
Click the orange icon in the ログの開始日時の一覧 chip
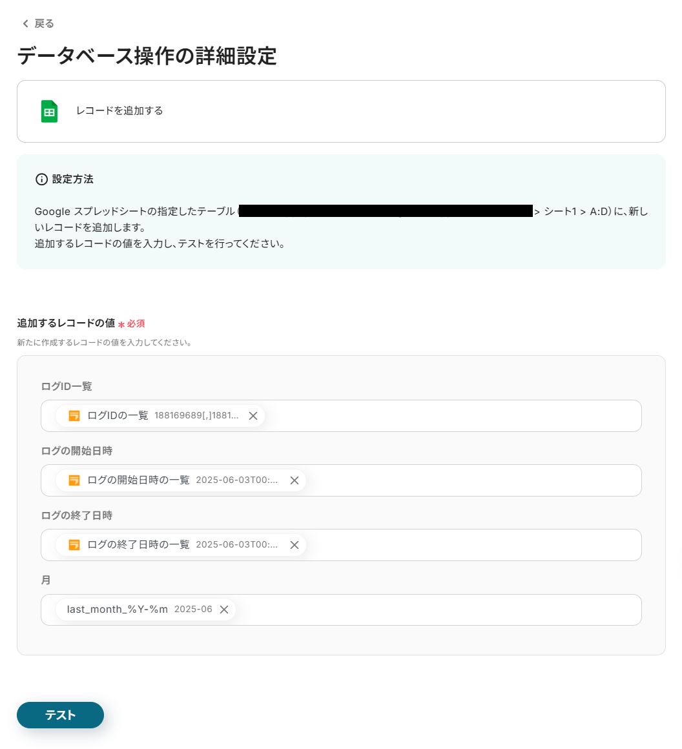pos(74,480)
